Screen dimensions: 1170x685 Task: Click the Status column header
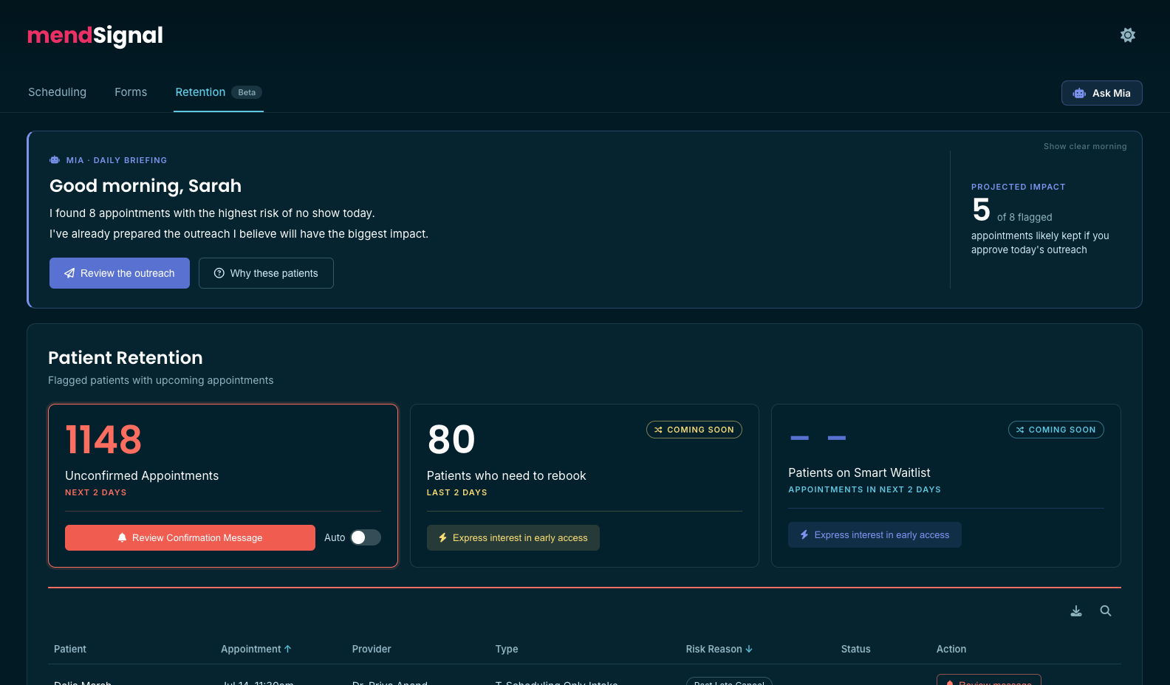point(855,649)
